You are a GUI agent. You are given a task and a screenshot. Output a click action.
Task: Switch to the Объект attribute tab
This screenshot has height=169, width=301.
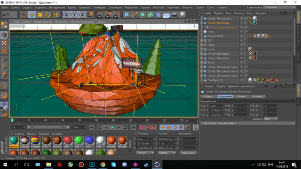point(241,96)
